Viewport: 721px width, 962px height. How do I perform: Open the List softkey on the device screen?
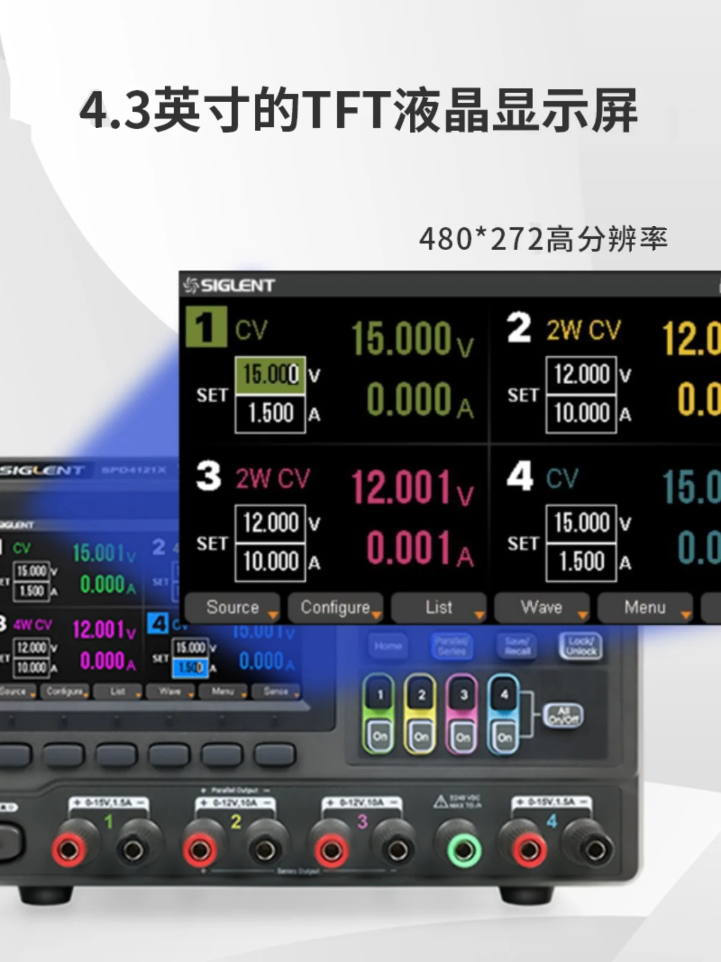[x=118, y=691]
